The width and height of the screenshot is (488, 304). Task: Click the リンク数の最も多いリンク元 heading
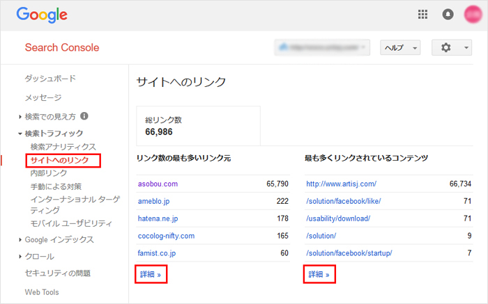(x=183, y=159)
